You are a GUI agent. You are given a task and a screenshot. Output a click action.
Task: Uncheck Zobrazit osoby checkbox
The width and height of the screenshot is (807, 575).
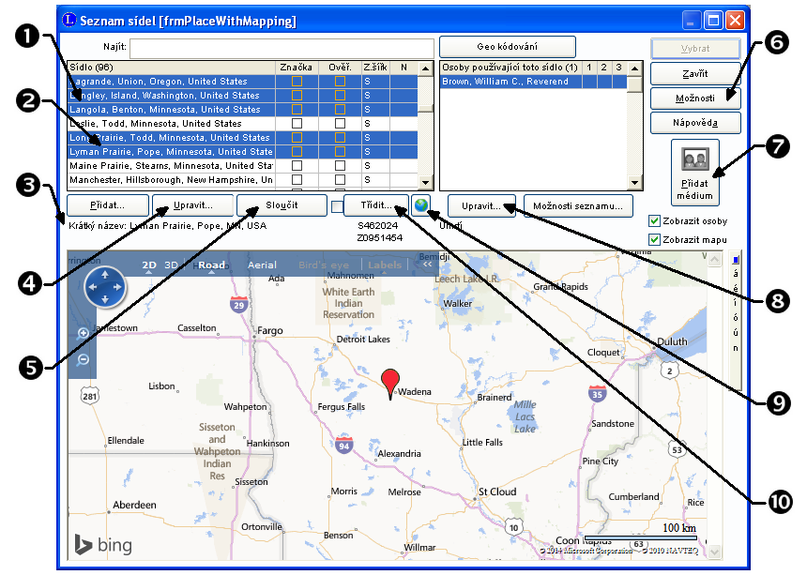point(654,221)
